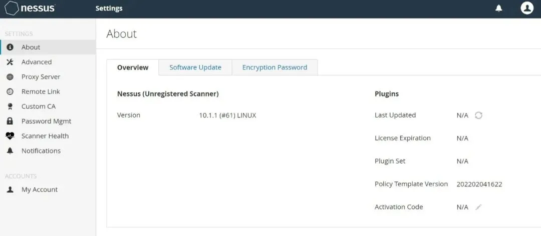Click the My Account person icon

click(x=10, y=189)
